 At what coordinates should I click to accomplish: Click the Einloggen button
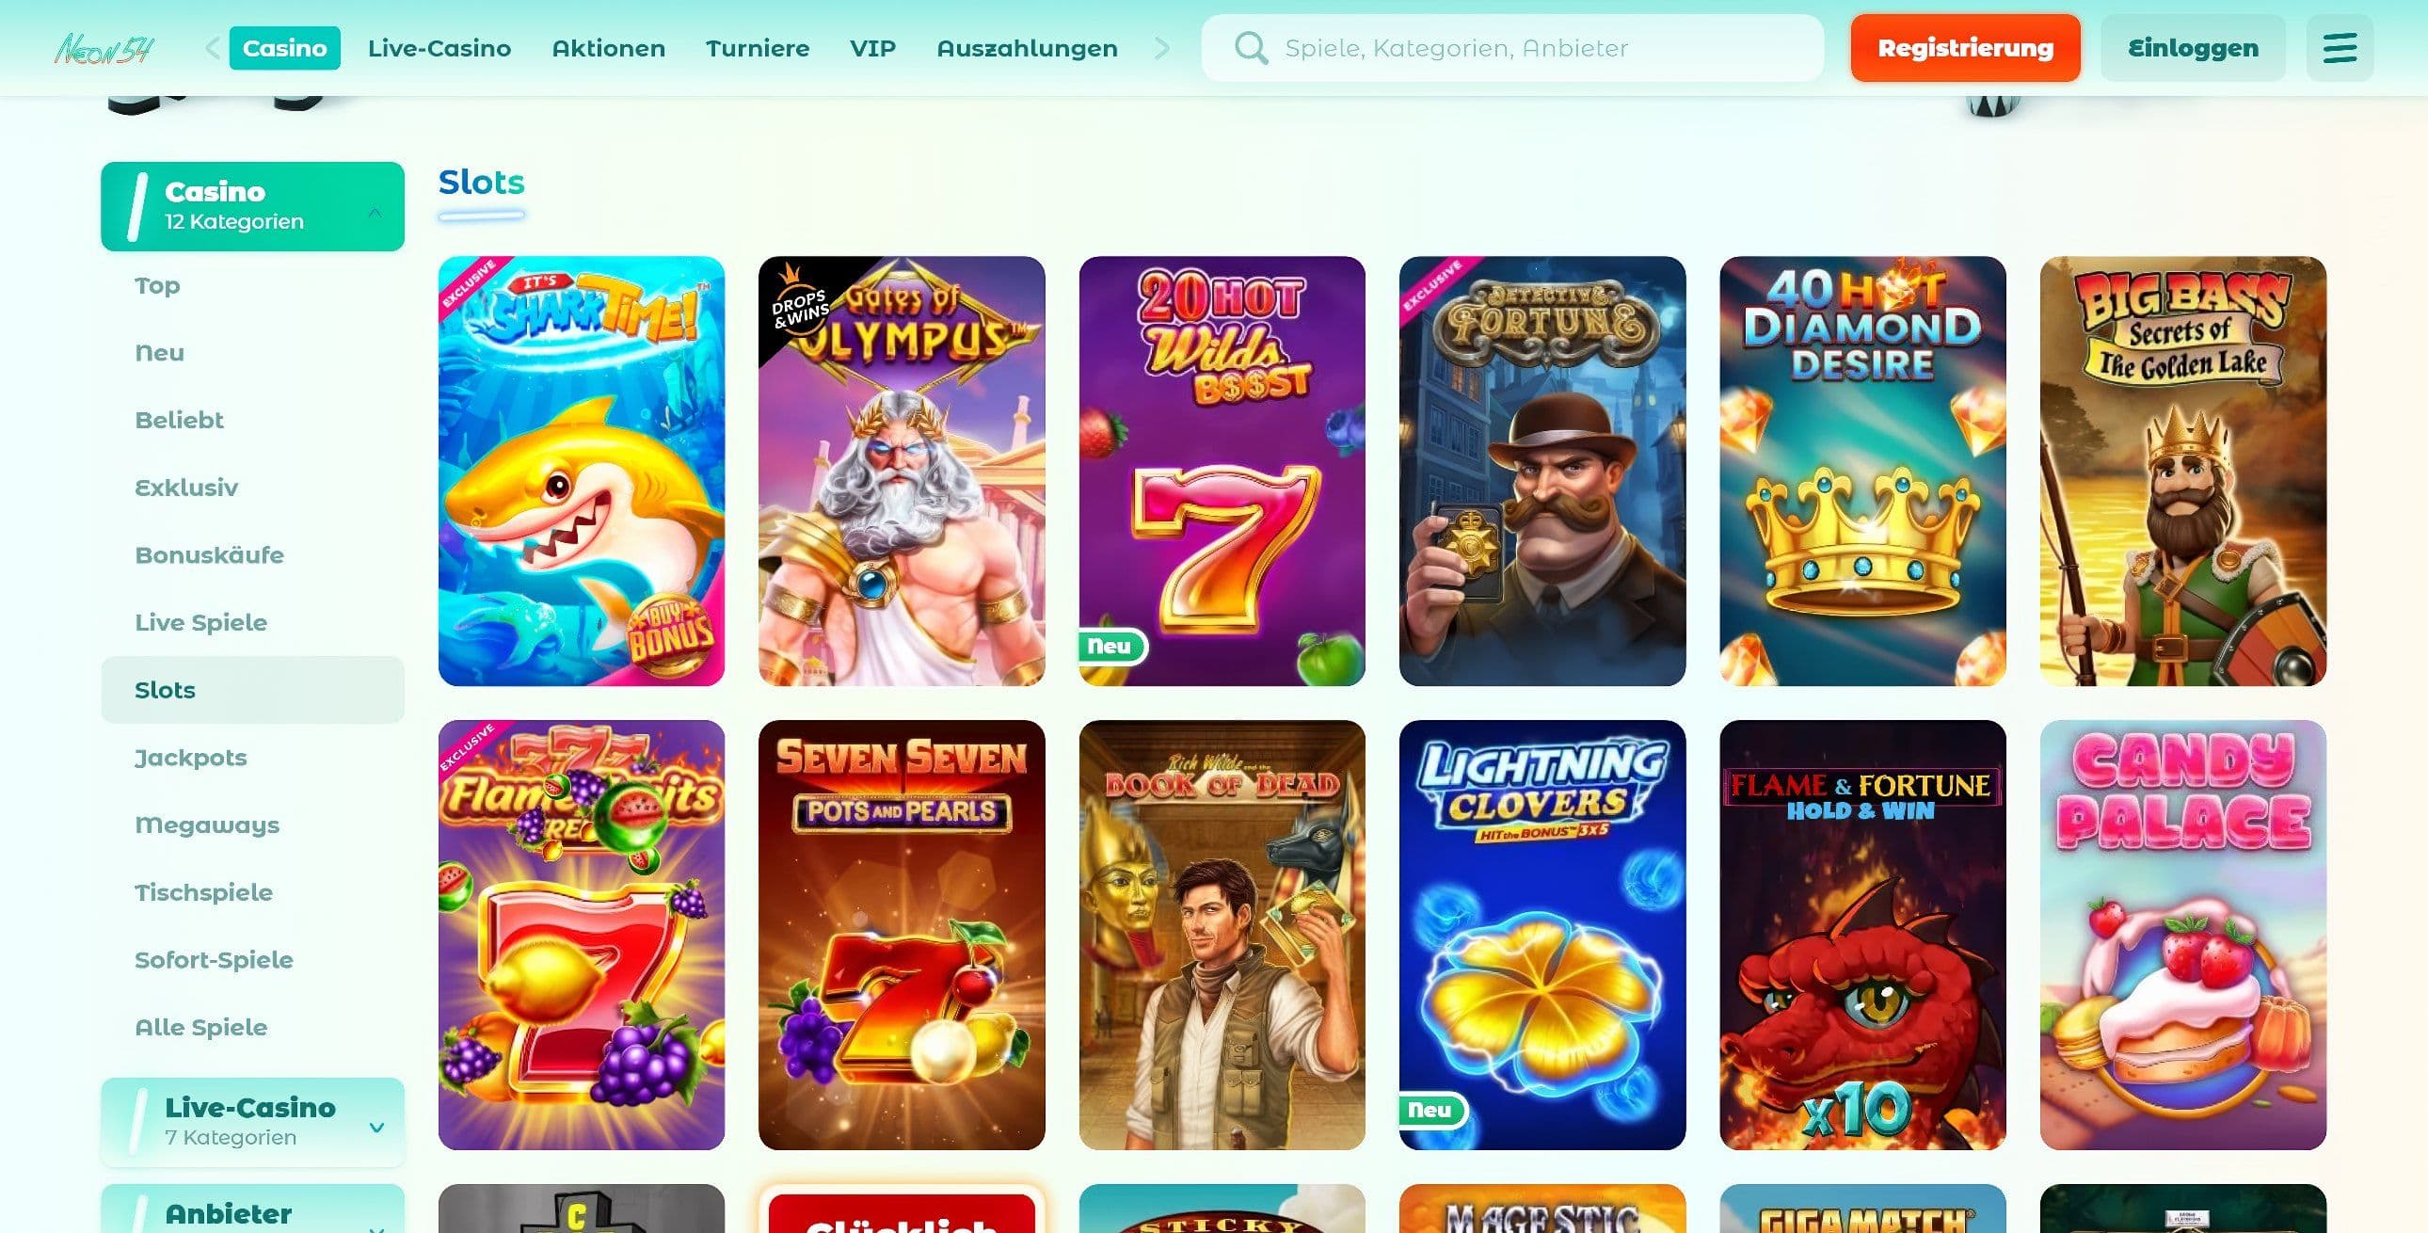coord(2193,48)
